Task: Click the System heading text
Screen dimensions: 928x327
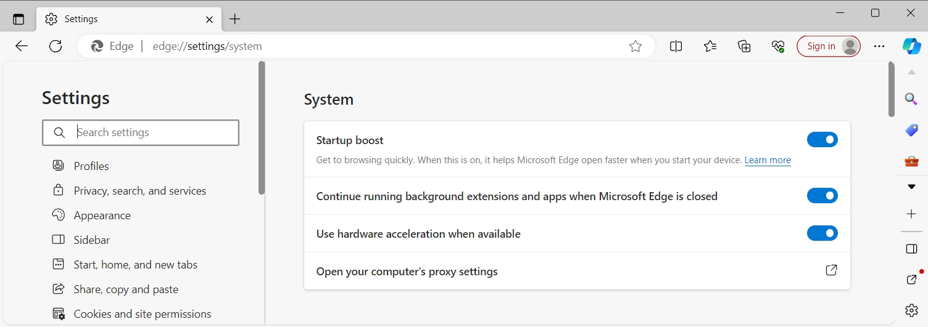Action: pos(329,99)
